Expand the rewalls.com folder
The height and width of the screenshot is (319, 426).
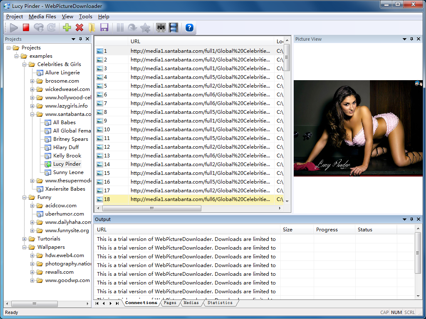[x=32, y=272]
